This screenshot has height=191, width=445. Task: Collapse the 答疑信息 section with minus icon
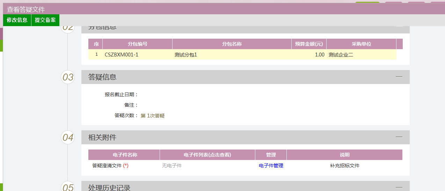[399, 77]
